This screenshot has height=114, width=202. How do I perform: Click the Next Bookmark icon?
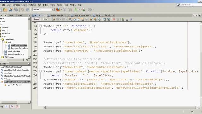click(95, 19)
